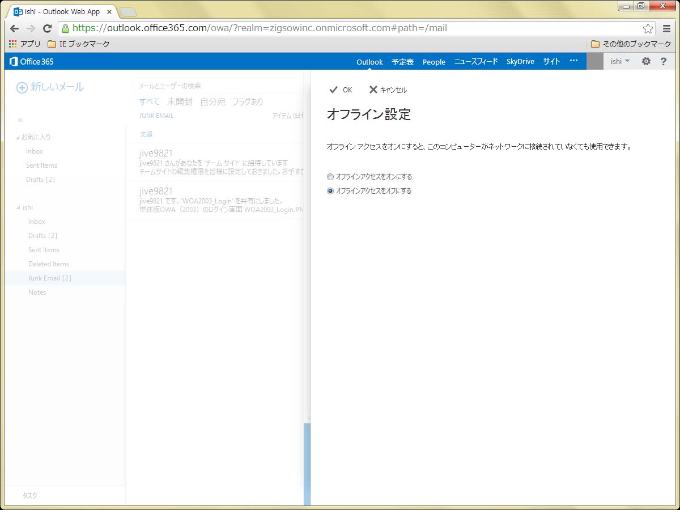Filter mail by 自分宛
The image size is (680, 510).
[212, 102]
